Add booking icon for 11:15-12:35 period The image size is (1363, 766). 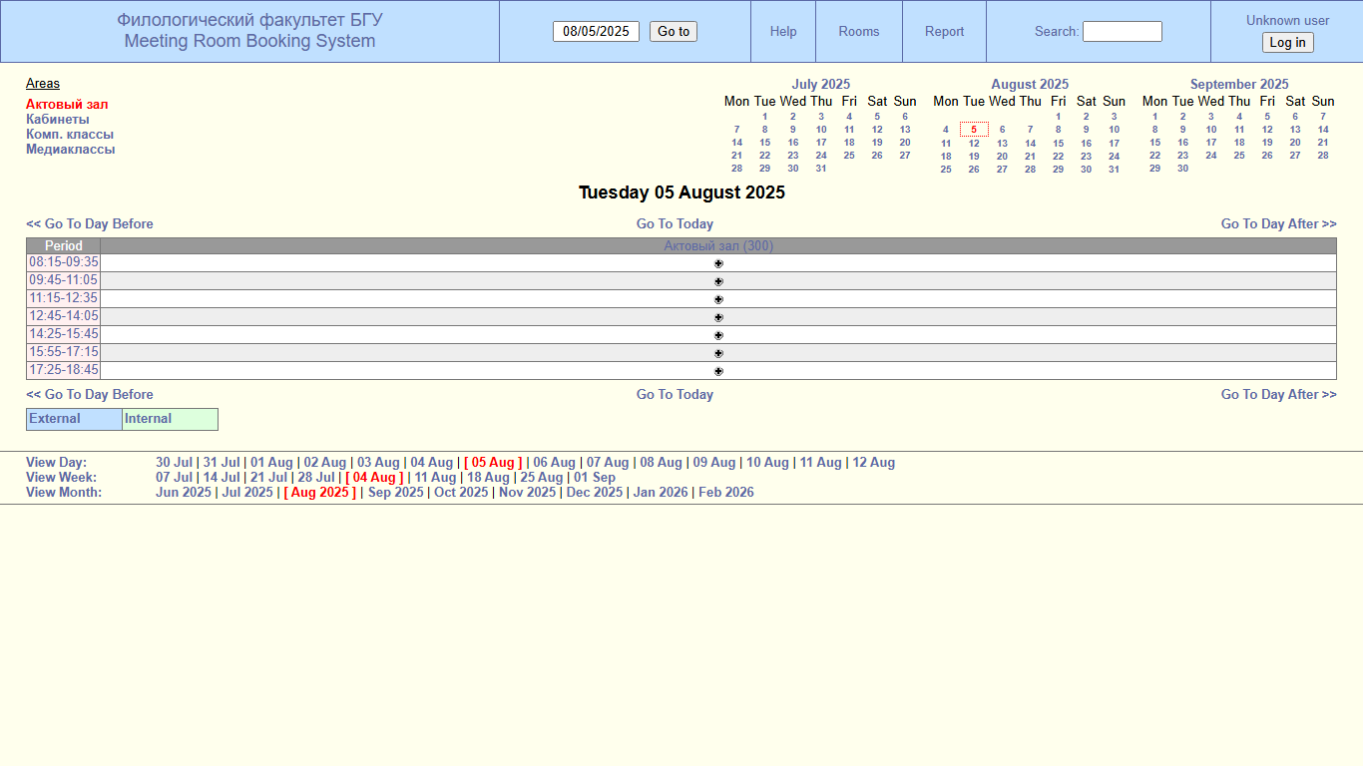718,299
